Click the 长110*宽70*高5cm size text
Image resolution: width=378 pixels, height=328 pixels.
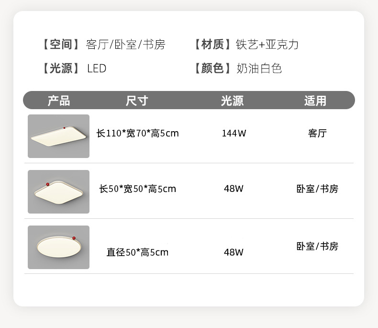(x=138, y=134)
